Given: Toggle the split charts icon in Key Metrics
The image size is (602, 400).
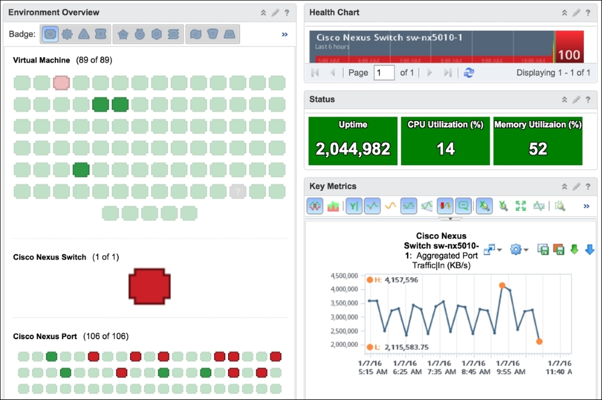Looking at the screenshot, I should tap(315, 206).
